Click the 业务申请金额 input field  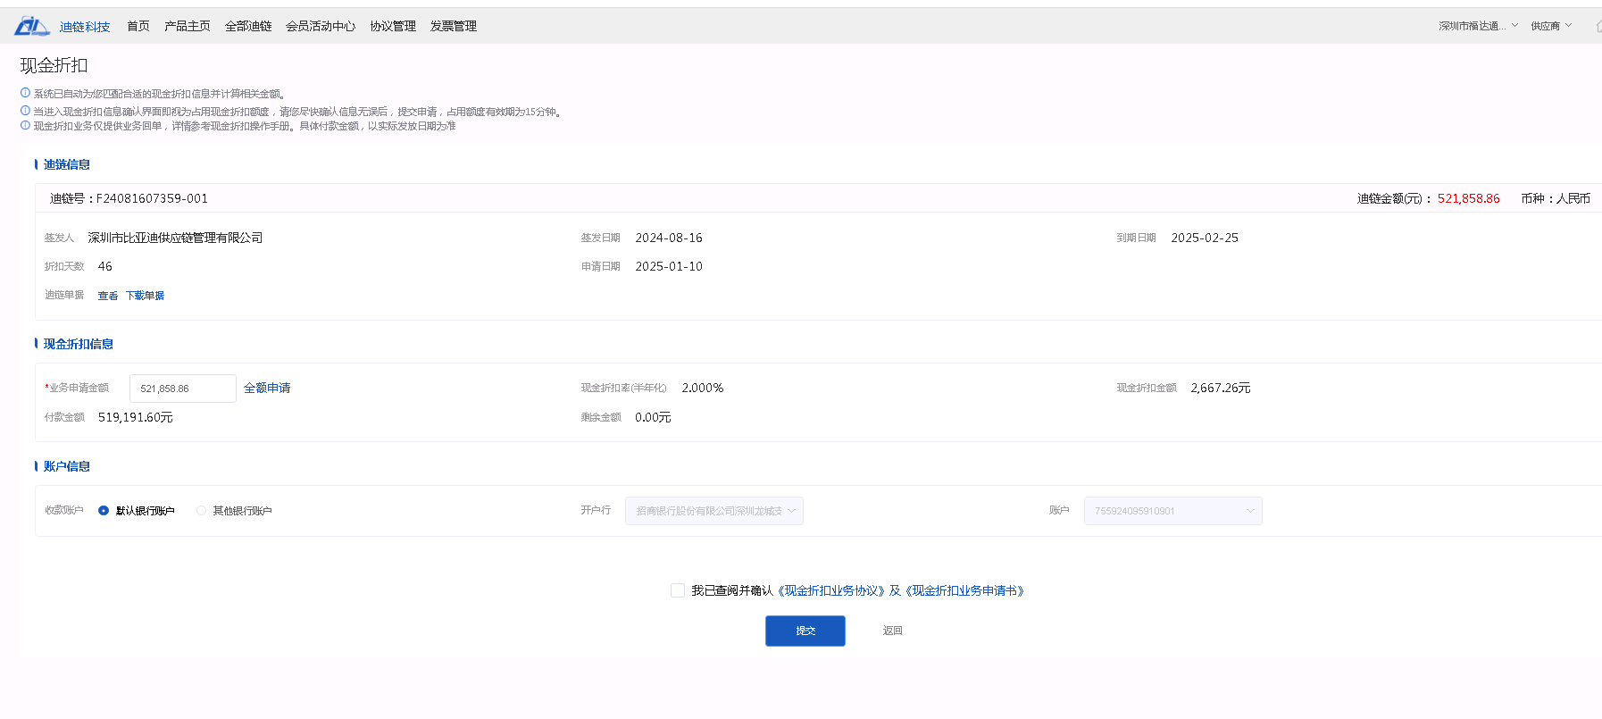point(182,389)
